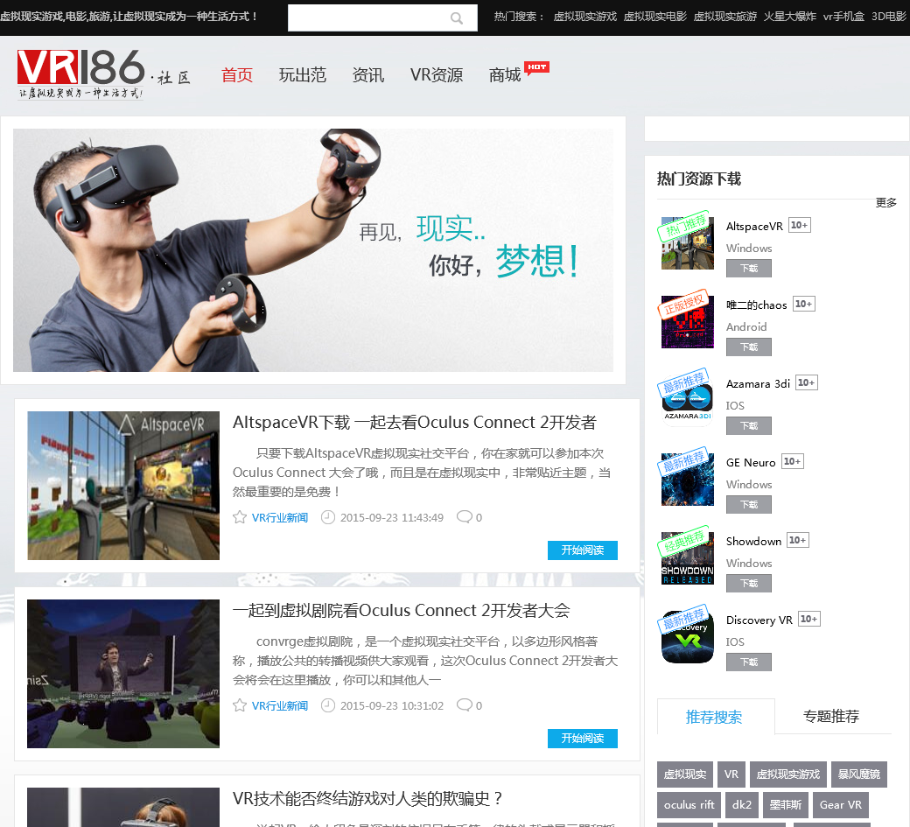Click hot search link 3D电影

click(x=889, y=17)
